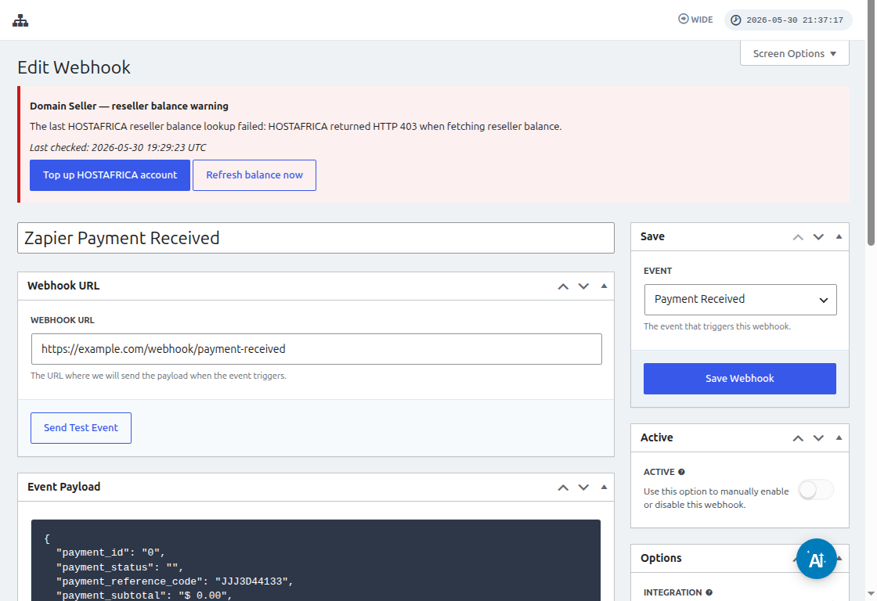Send Test Event to webhook
Image resolution: width=877 pixels, height=601 pixels.
click(81, 428)
